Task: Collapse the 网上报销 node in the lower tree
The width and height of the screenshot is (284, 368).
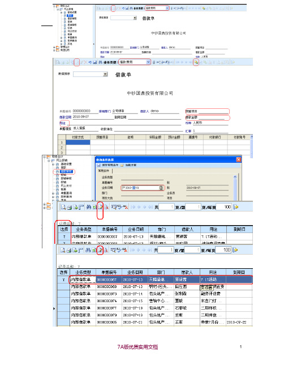Action: pos(49,160)
